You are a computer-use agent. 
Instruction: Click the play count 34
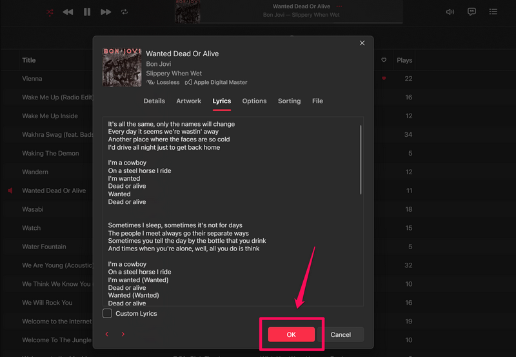click(x=408, y=135)
